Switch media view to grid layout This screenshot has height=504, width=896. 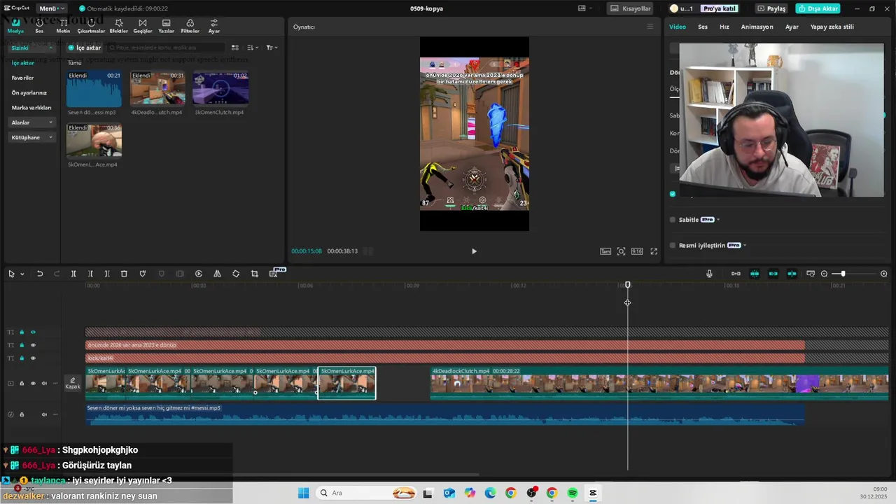tap(235, 48)
